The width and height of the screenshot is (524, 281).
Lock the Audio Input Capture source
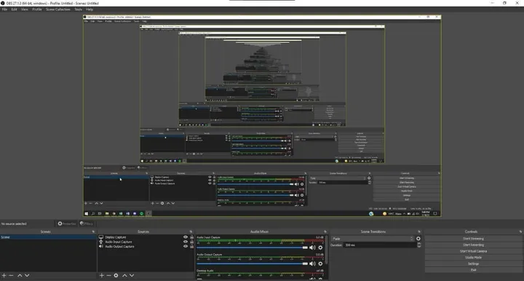192,242
